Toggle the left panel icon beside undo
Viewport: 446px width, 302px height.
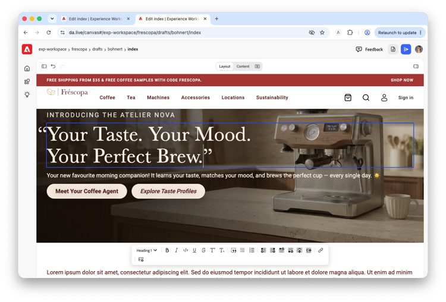click(44, 66)
